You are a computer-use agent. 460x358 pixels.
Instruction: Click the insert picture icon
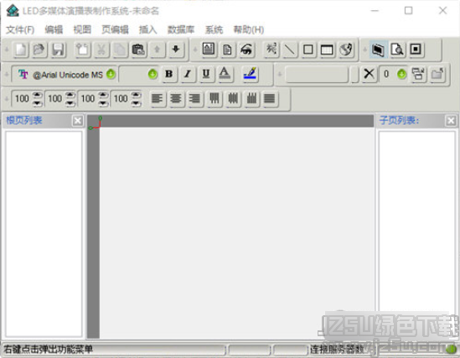coord(209,49)
